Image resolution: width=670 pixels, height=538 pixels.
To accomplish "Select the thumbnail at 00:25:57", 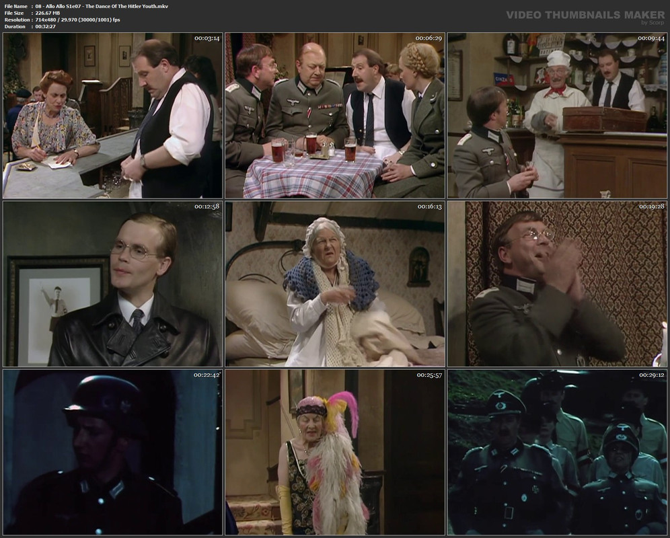I will (x=335, y=453).
